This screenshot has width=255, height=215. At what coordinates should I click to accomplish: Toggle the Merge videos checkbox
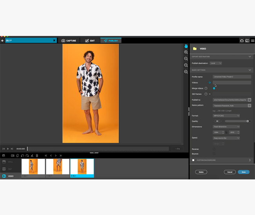[x=214, y=88]
